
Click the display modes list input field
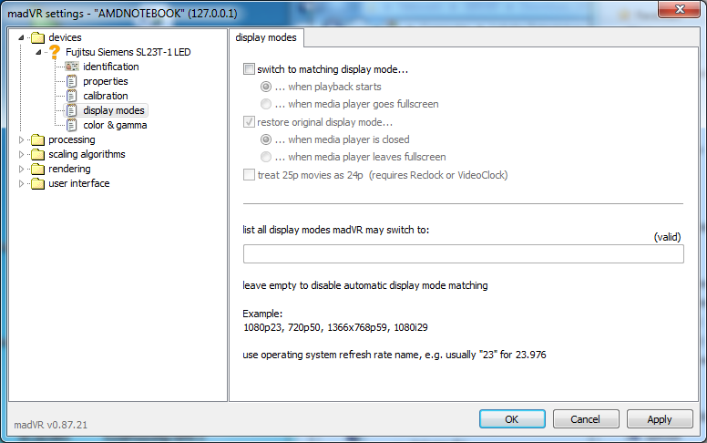point(464,254)
